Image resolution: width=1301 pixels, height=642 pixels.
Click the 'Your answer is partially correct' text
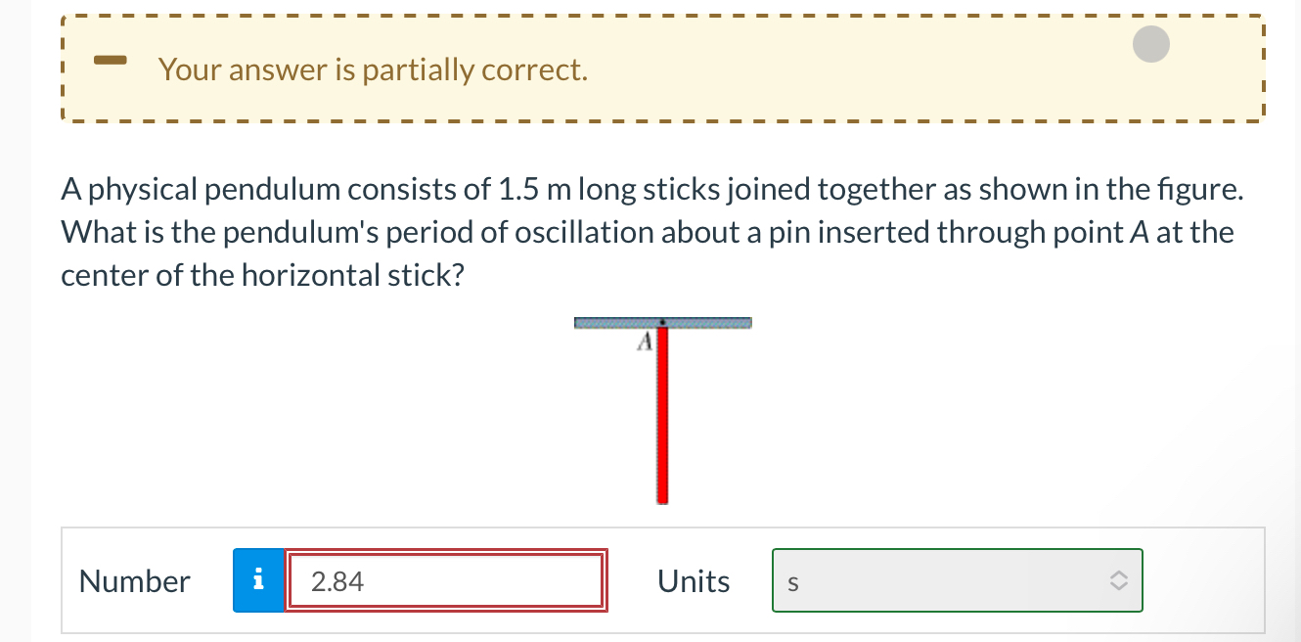coord(373,69)
